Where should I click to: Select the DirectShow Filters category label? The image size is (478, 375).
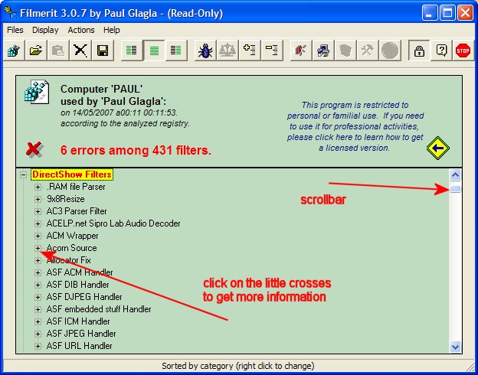[x=72, y=174]
